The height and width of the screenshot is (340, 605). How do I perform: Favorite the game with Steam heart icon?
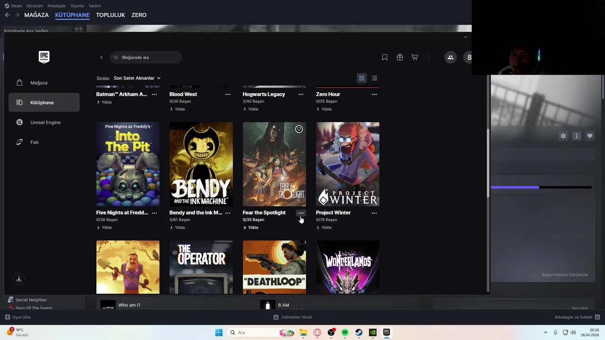coord(590,136)
